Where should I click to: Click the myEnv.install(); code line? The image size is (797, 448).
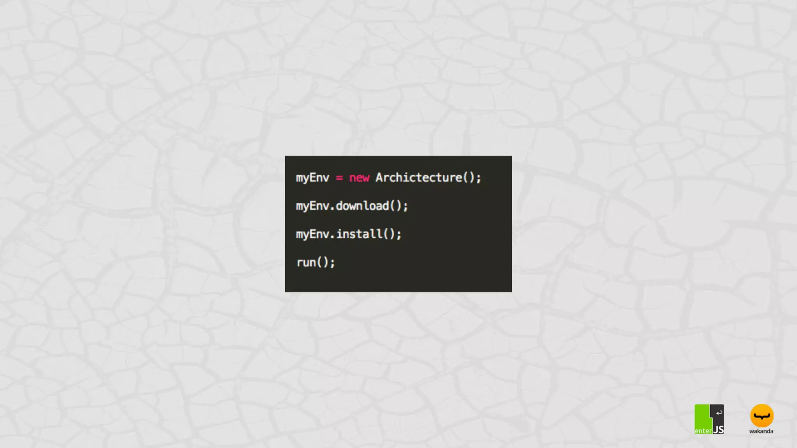349,234
